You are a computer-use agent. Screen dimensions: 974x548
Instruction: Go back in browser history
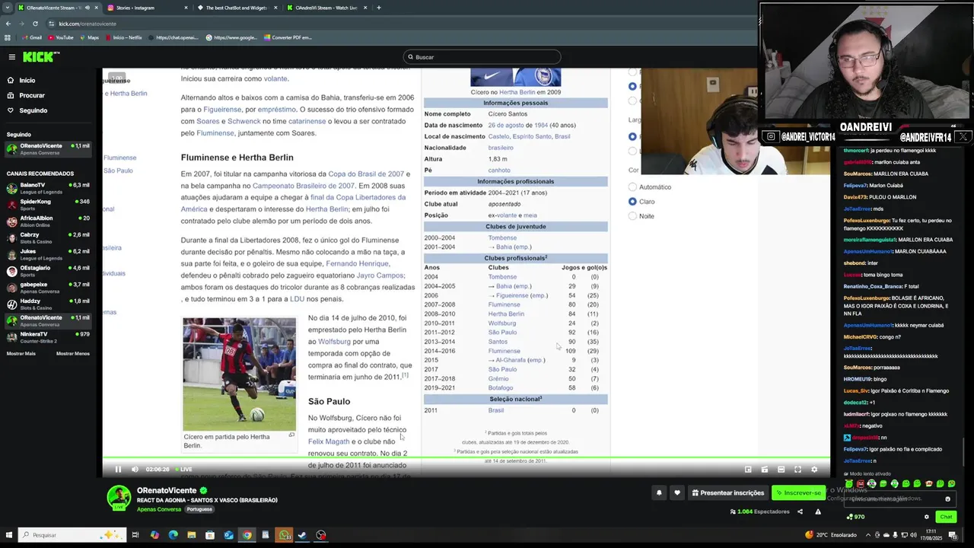click(8, 24)
